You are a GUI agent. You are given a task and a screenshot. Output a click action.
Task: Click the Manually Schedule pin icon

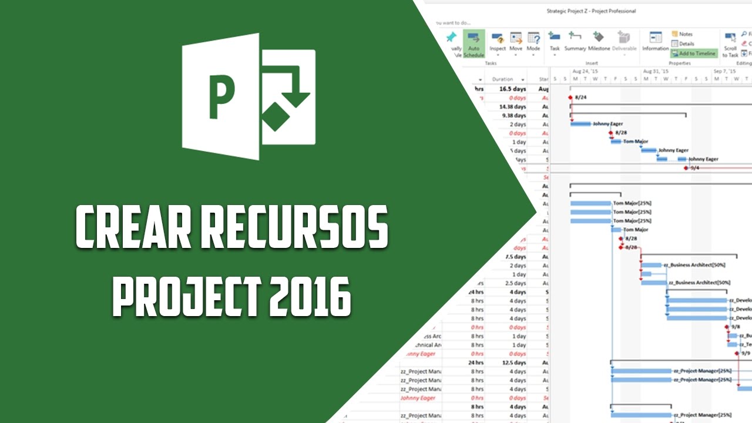click(x=451, y=38)
